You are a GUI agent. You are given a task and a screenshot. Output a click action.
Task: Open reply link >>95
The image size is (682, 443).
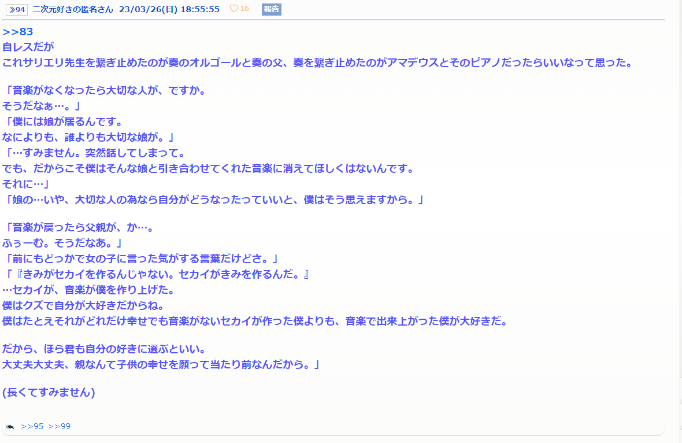coord(32,426)
